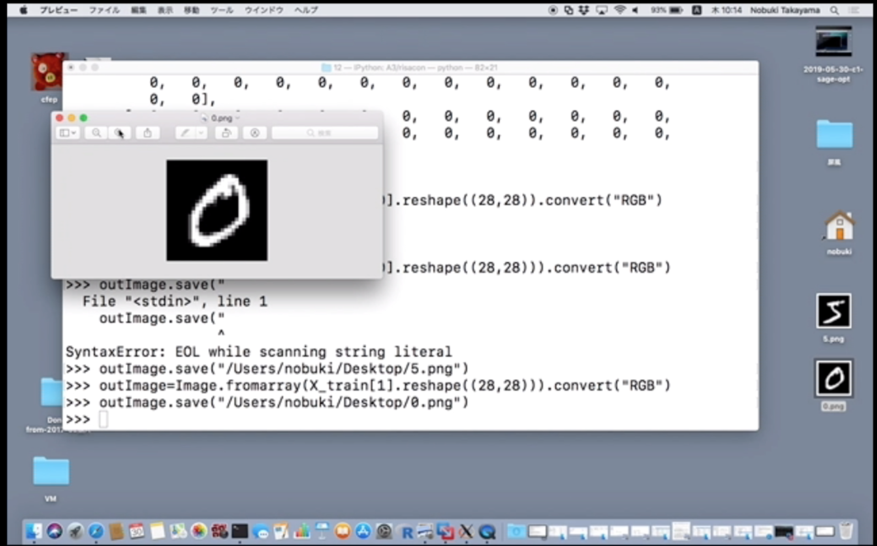Click Siri in the Dock
The height and width of the screenshot is (546, 877).
tap(55, 531)
